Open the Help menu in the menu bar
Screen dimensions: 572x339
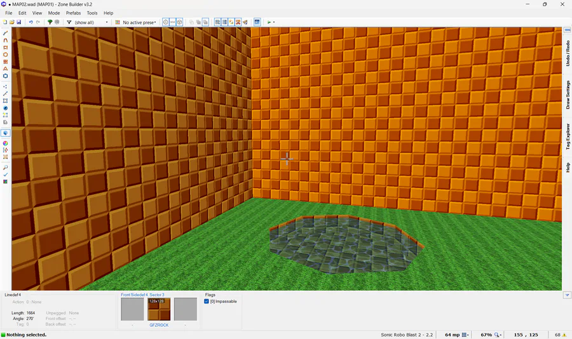108,13
